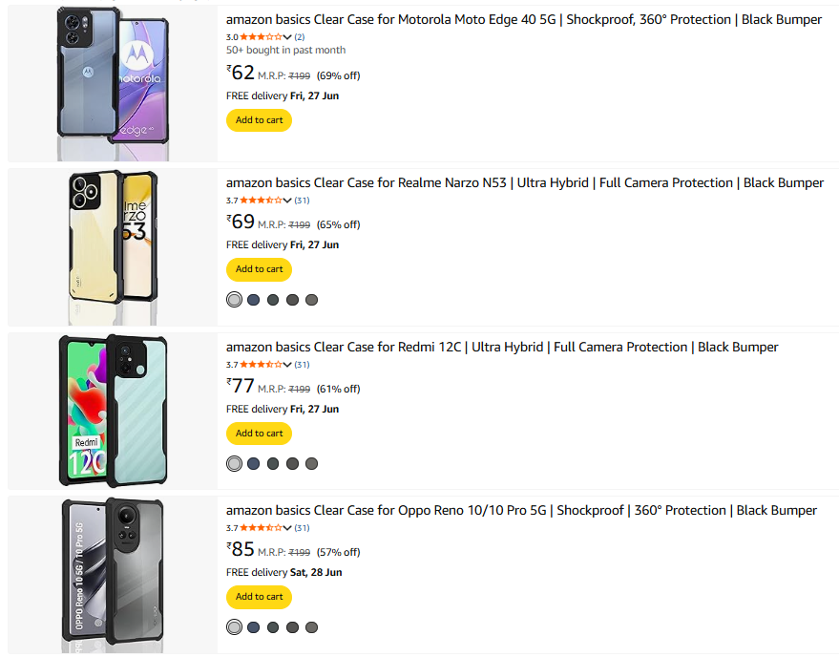Open rating dropdown arrow for Realme Narzo N53 case
Screen dimensions: 839x657
point(287,201)
